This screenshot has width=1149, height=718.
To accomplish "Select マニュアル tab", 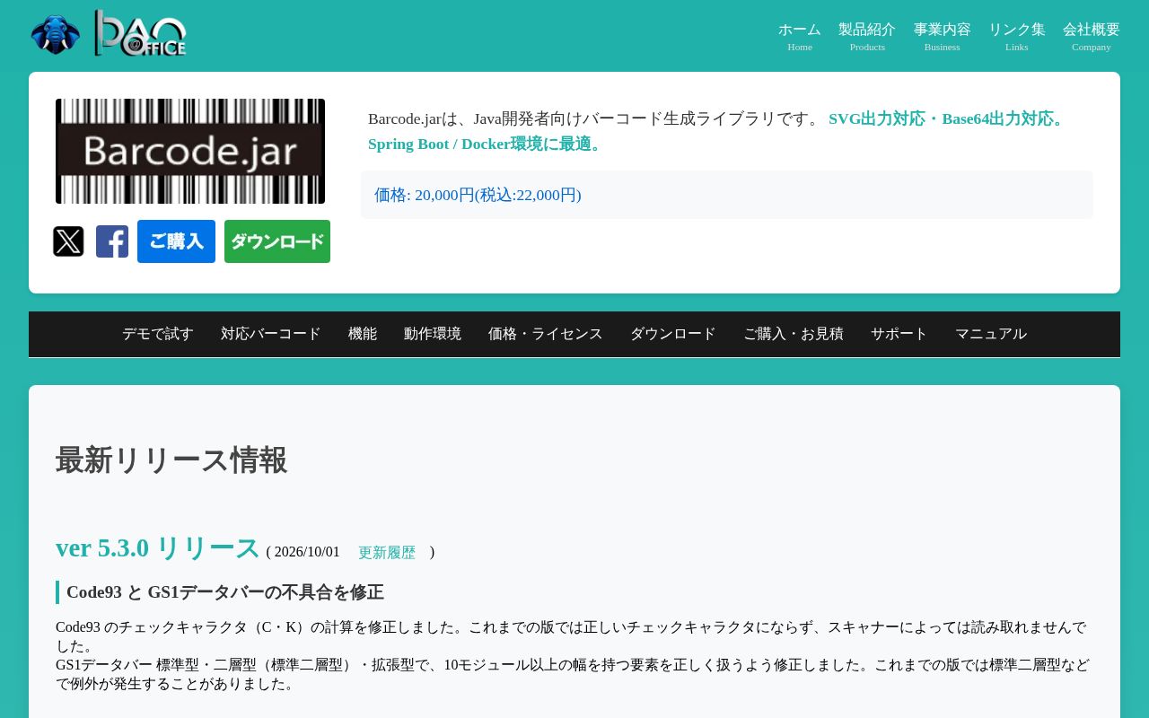I will pyautogui.click(x=991, y=334).
